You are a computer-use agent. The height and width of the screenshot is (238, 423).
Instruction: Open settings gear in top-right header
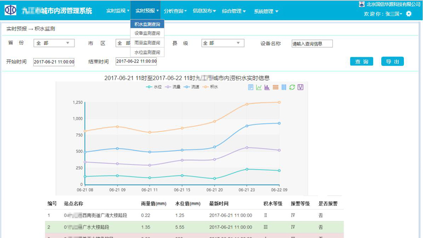click(409, 14)
